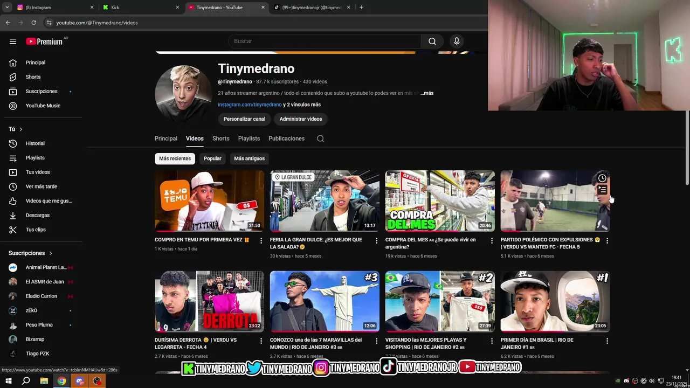The image size is (690, 388).
Task: Select Más antiguos filter chip
Action: [249, 158]
